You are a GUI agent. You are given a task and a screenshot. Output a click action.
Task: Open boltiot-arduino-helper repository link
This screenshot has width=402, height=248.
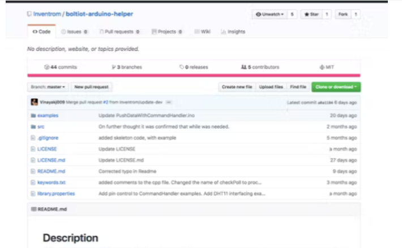pyautogui.click(x=99, y=14)
